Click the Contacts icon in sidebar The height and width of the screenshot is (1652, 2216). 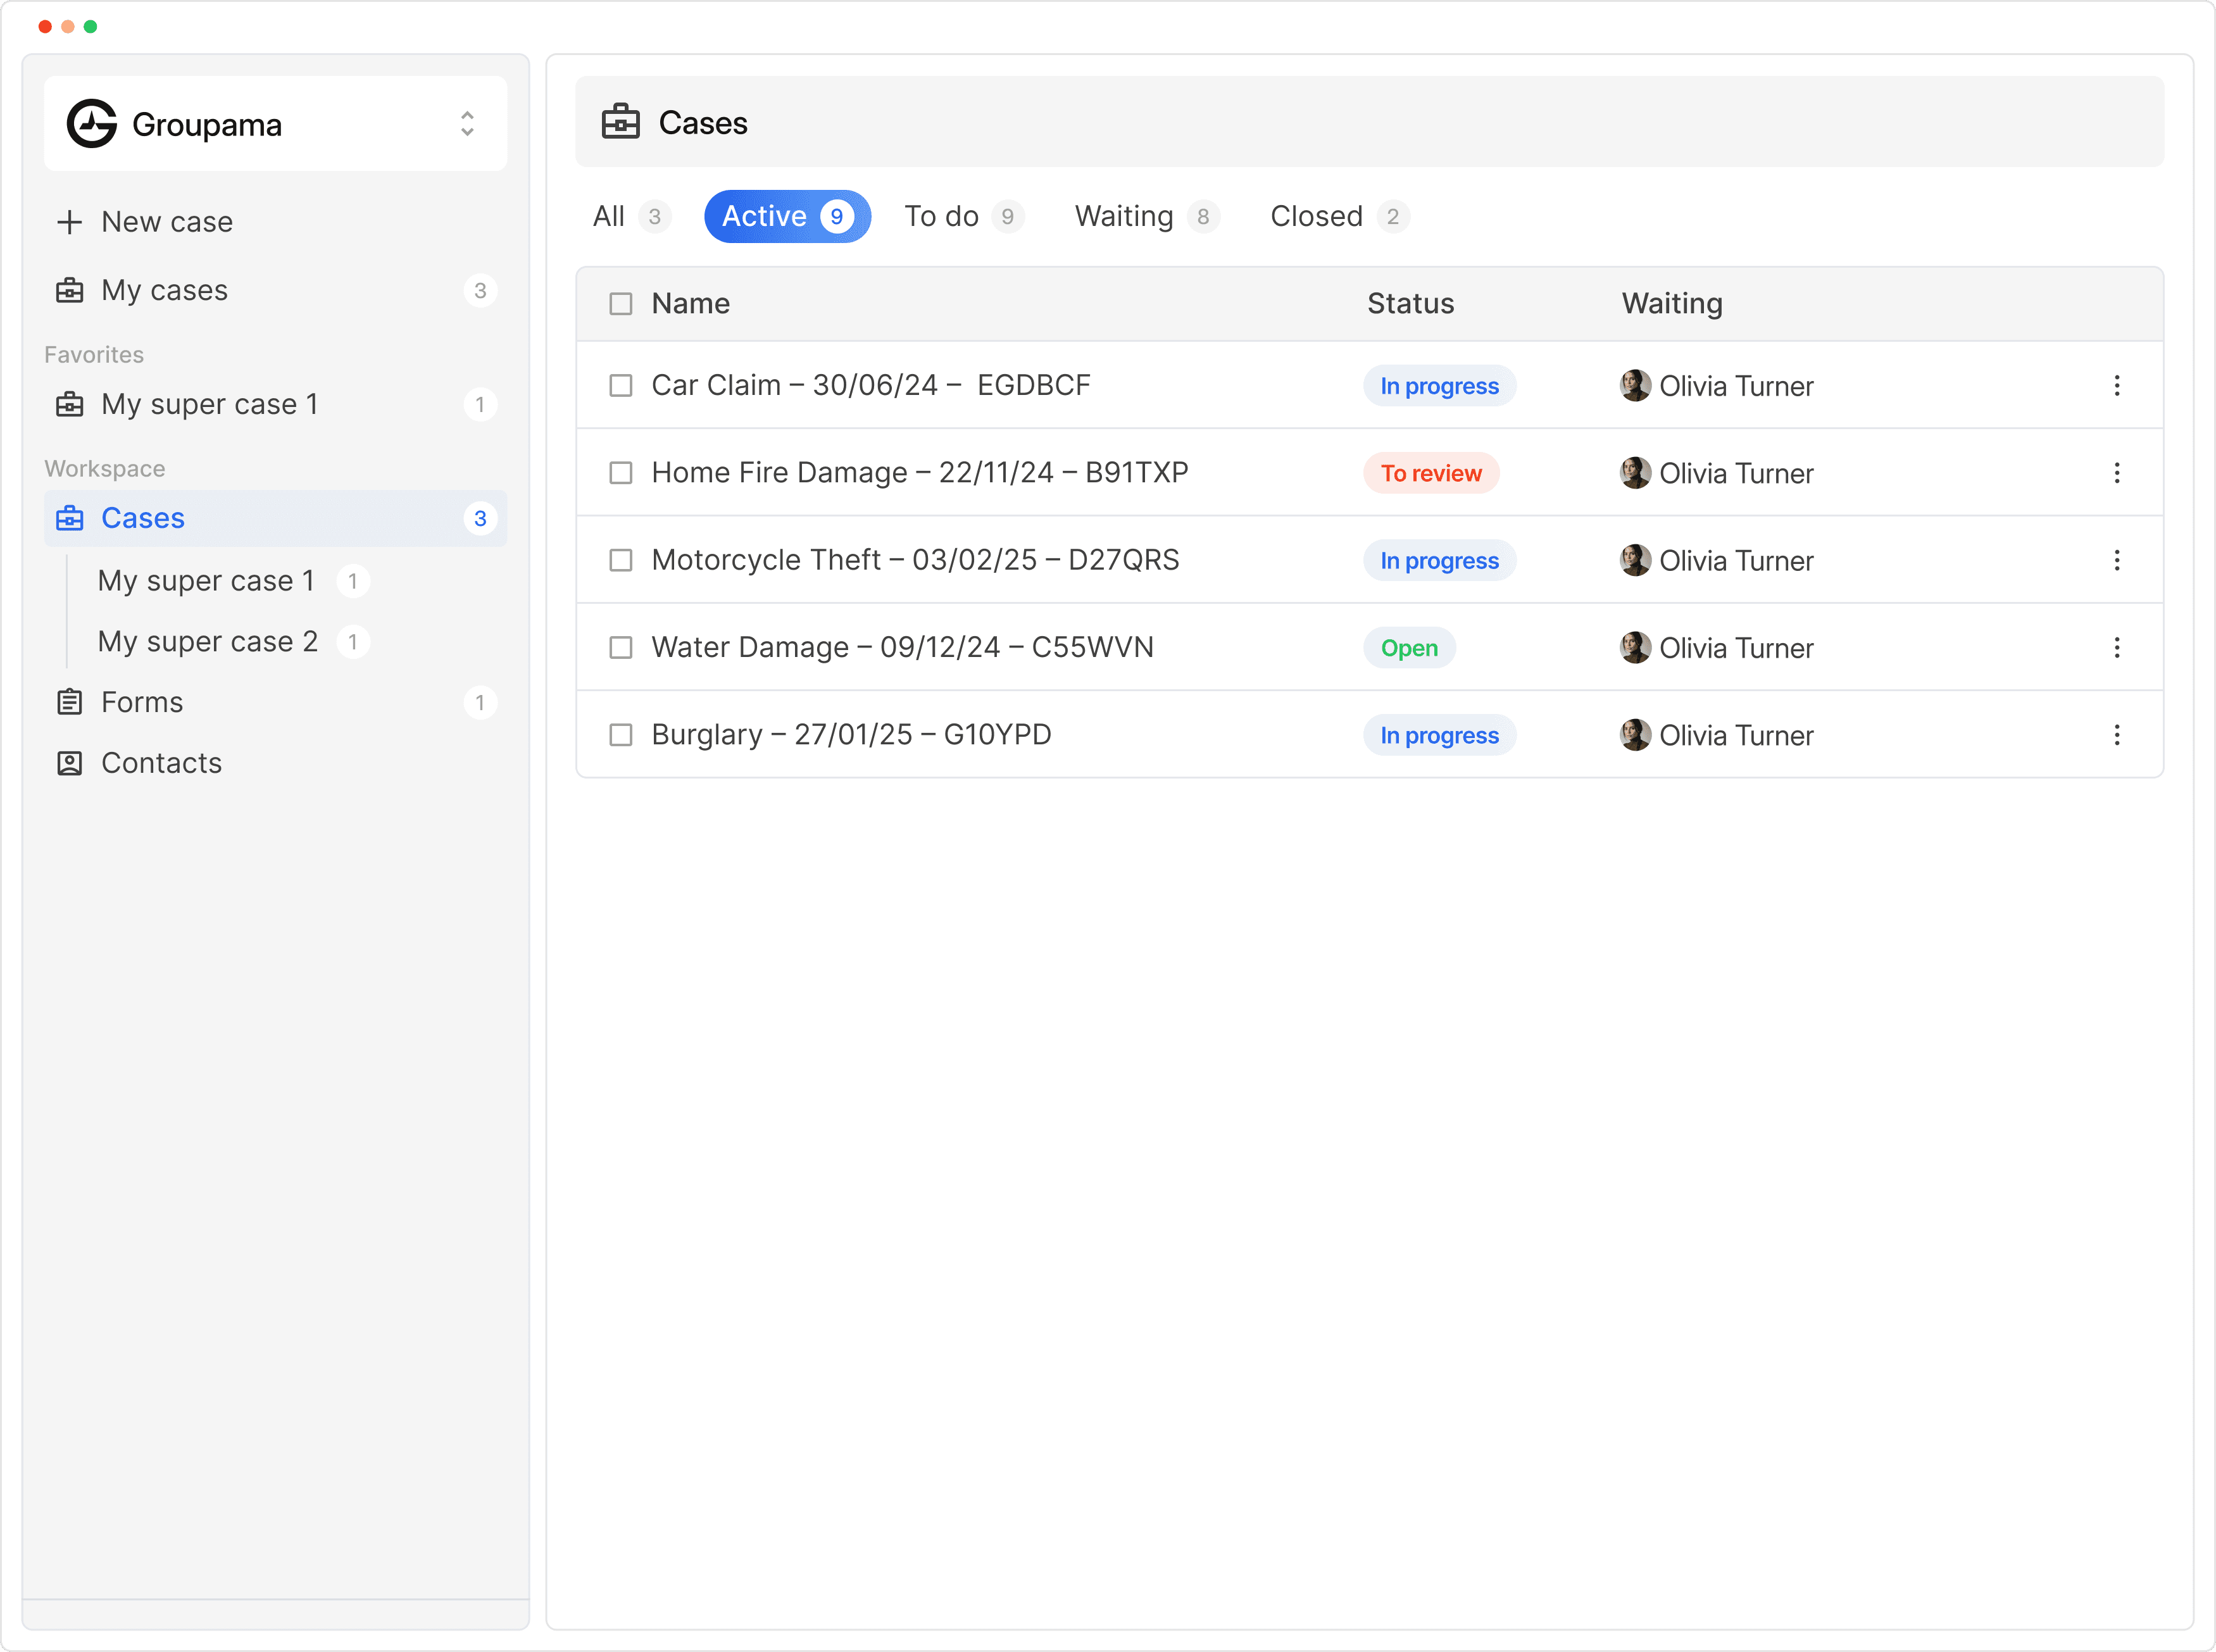click(69, 763)
